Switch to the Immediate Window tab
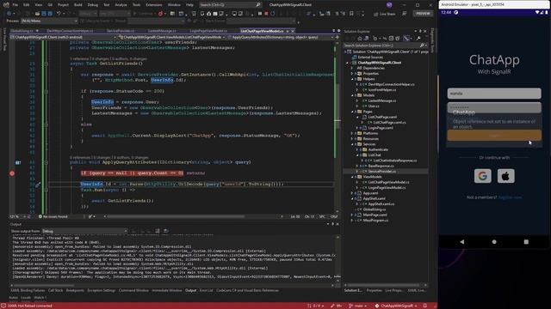This screenshot has height=309, width=551. tap(166, 290)
